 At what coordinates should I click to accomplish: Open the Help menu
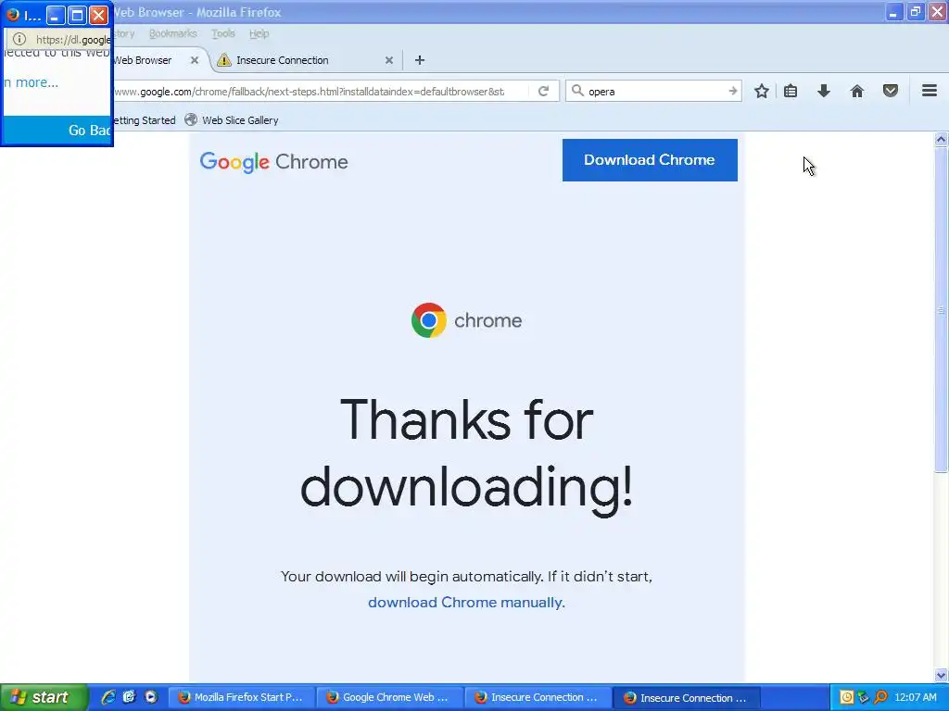point(259,34)
